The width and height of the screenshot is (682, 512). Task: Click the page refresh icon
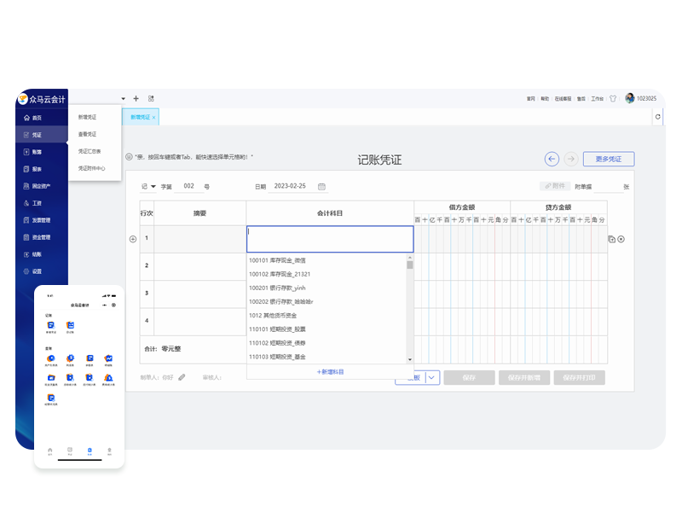pyautogui.click(x=657, y=117)
